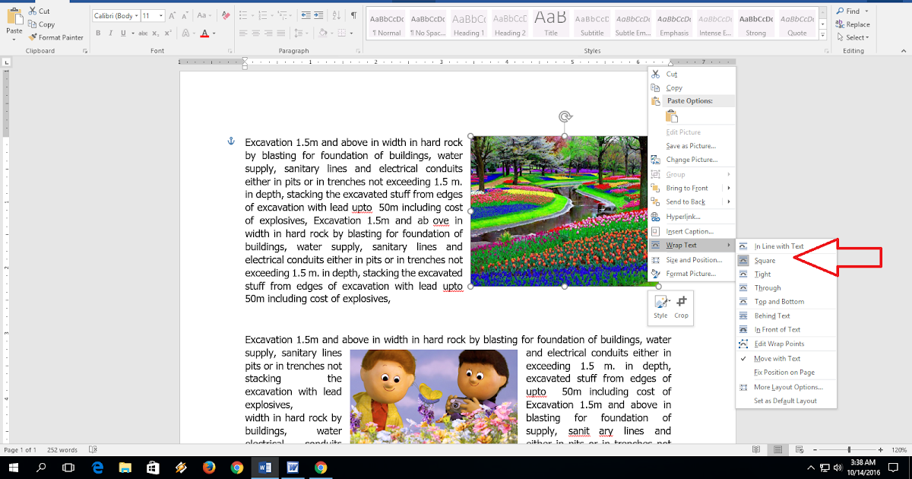The image size is (912, 479).
Task: Click the Format Painter tool
Action: [x=55, y=37]
